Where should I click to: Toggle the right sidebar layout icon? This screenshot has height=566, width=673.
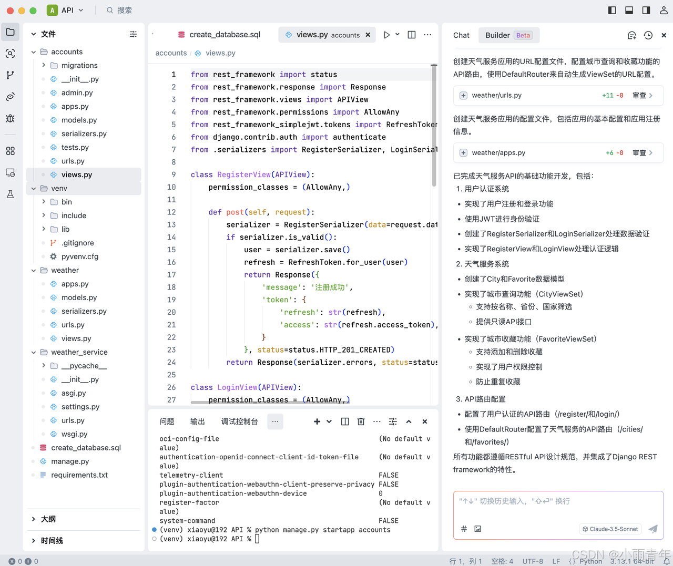pos(646,10)
